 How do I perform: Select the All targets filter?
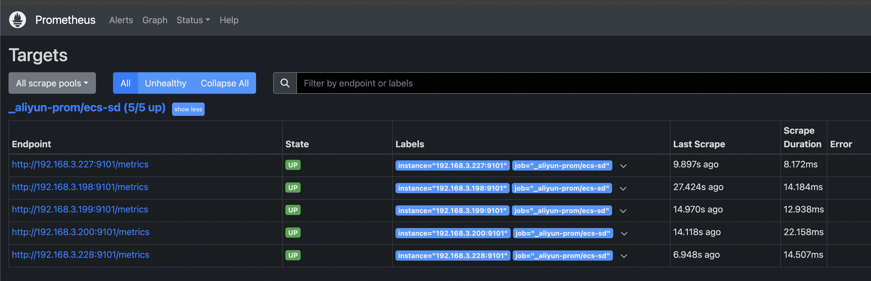coord(125,83)
